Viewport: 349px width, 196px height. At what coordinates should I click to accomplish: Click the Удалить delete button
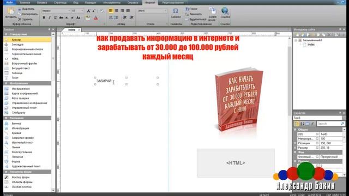point(25,20)
